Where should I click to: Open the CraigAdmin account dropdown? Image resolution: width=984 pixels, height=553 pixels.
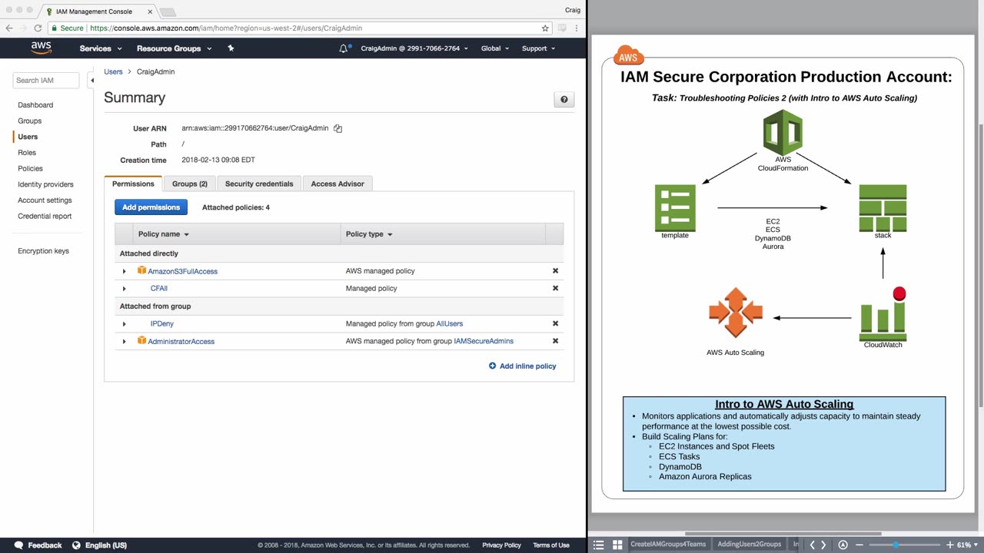pyautogui.click(x=414, y=48)
